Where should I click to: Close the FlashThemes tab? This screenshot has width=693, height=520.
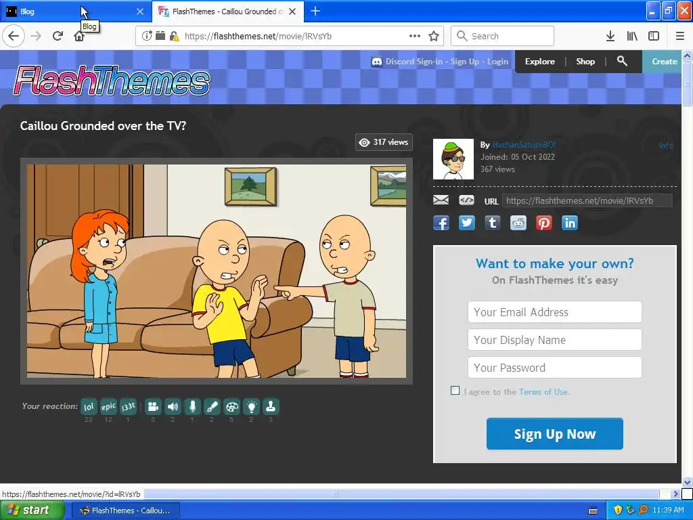292,12
